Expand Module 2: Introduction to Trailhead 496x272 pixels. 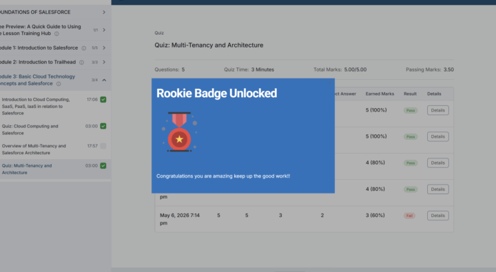(104, 62)
